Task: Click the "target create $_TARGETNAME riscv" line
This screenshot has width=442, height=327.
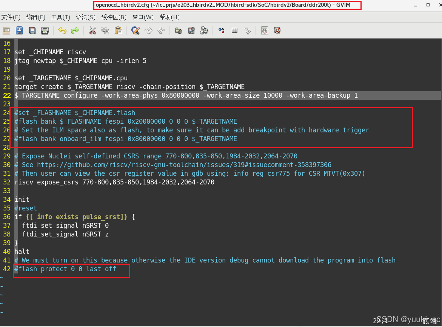Action: point(129,87)
